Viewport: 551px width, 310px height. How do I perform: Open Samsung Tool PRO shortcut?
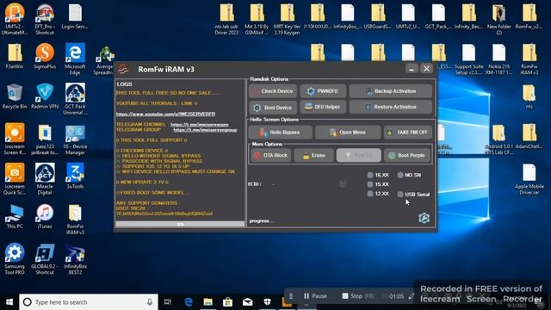[x=15, y=259]
